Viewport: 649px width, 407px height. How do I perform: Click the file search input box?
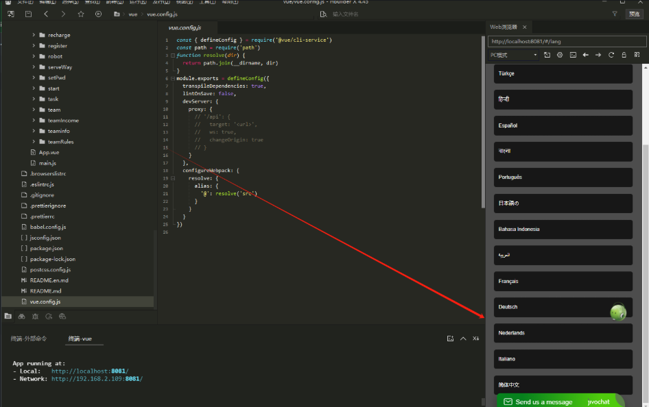464,14
